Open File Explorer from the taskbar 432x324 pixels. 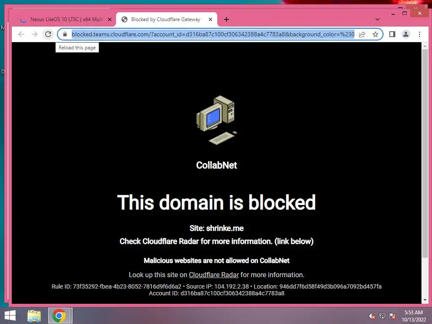pyautogui.click(x=34, y=316)
